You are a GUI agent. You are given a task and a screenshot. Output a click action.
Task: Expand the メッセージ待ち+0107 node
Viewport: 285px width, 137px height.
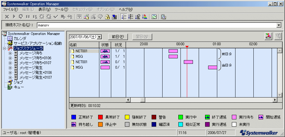[10, 63]
